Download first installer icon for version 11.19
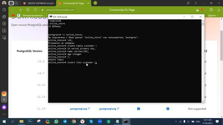 coord(139,109)
